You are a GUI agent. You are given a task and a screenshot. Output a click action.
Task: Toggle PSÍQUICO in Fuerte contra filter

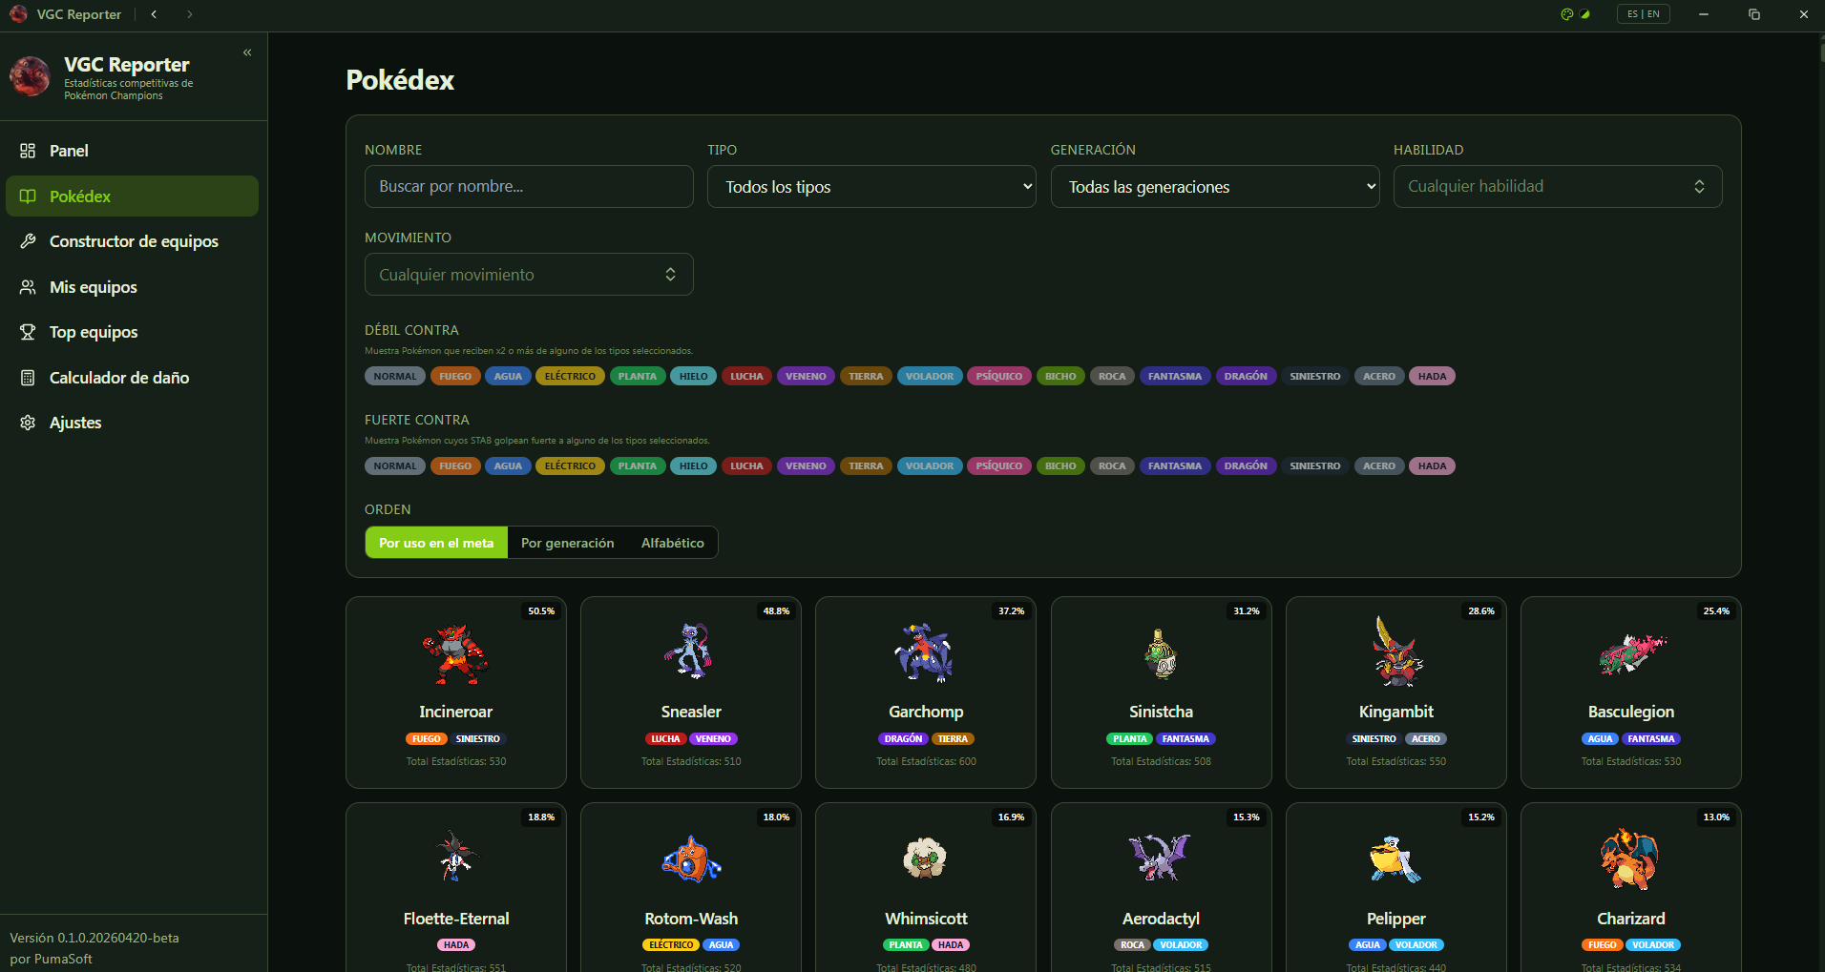click(x=998, y=466)
